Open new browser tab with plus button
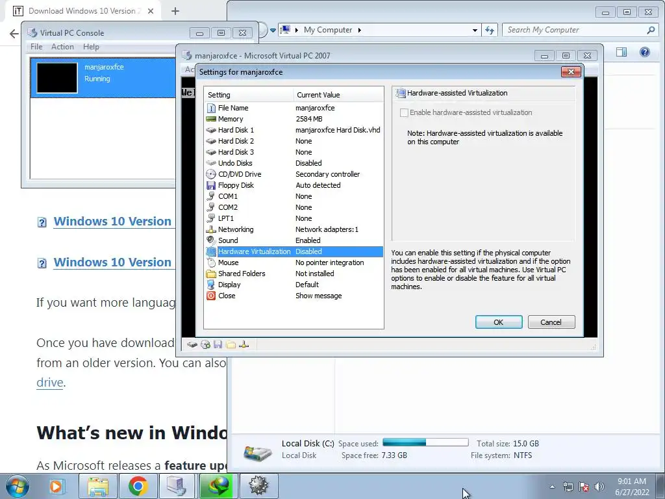665x499 pixels. point(175,11)
